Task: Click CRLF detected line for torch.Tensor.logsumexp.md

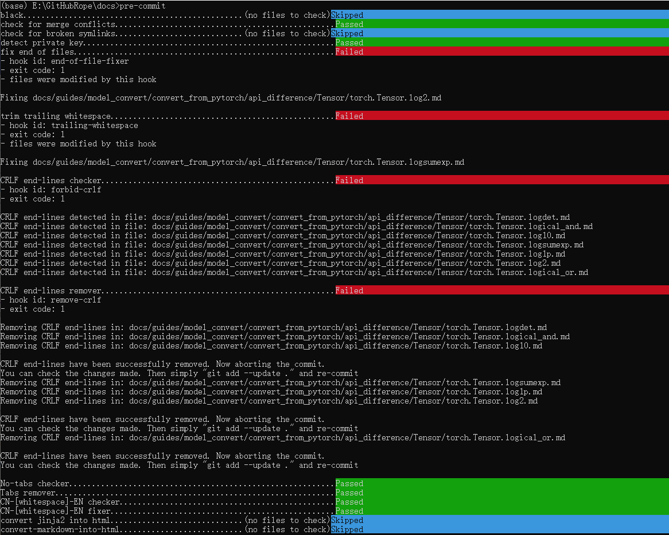Action: (292, 245)
